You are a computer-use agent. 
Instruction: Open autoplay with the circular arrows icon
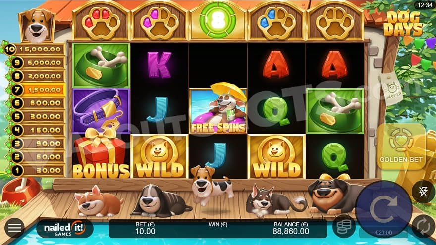(x=424, y=226)
